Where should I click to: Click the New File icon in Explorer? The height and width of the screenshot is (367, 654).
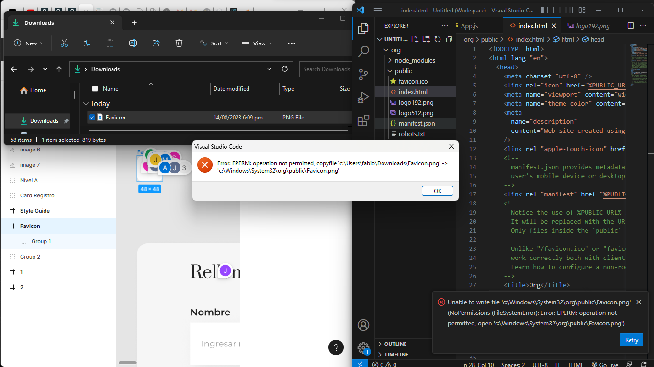tap(415, 39)
